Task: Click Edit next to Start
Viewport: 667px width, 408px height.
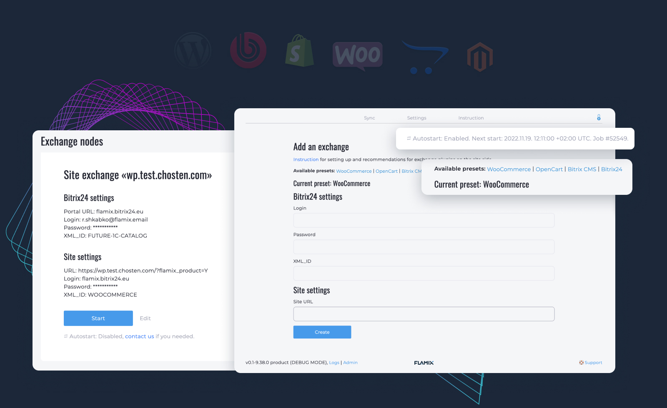Action: [145, 318]
